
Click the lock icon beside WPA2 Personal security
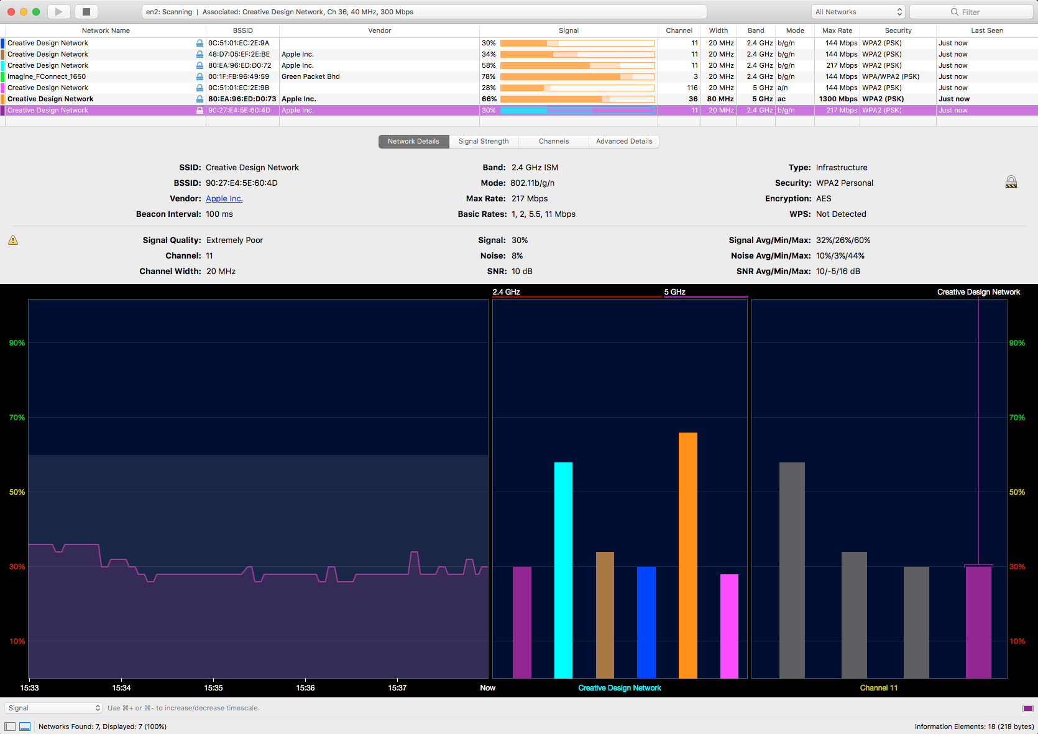click(1011, 182)
